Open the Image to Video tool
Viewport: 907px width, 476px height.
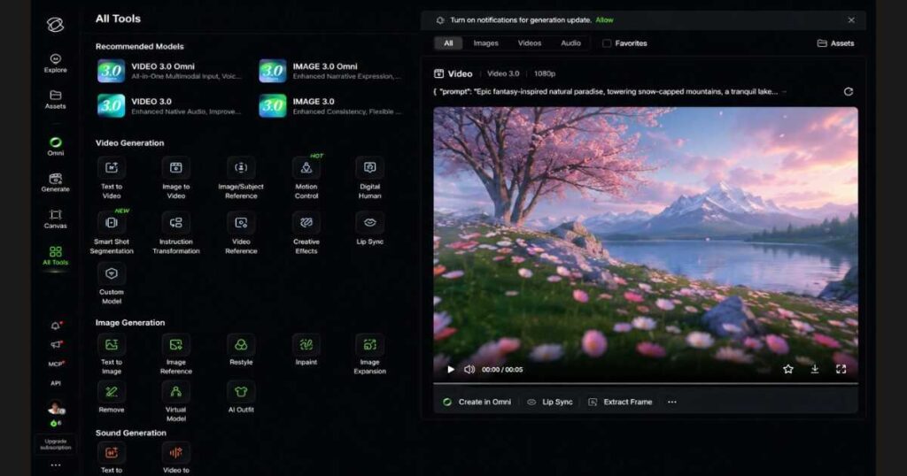176,178
